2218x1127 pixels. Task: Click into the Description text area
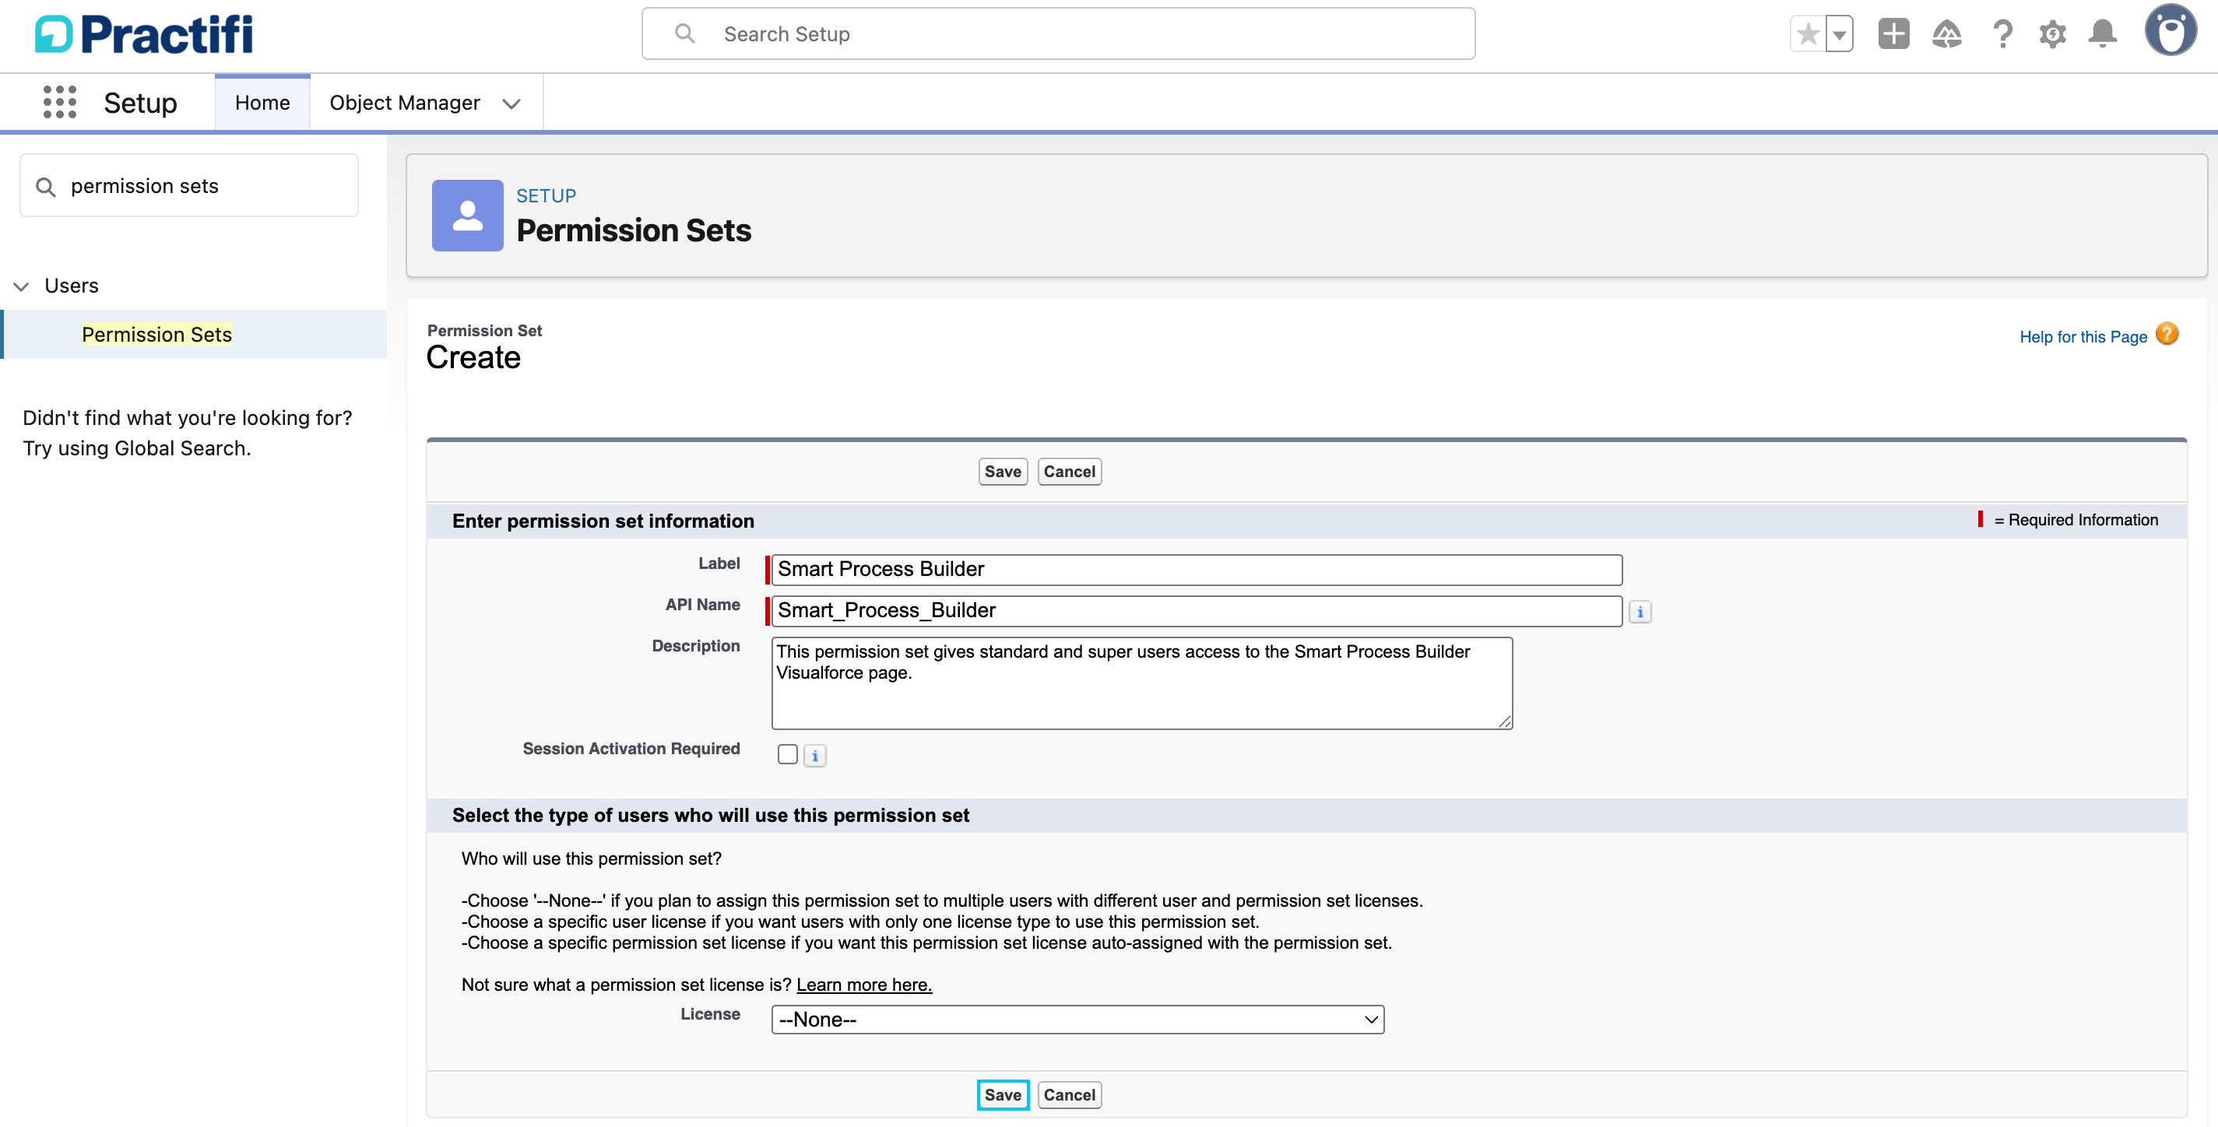[1142, 683]
